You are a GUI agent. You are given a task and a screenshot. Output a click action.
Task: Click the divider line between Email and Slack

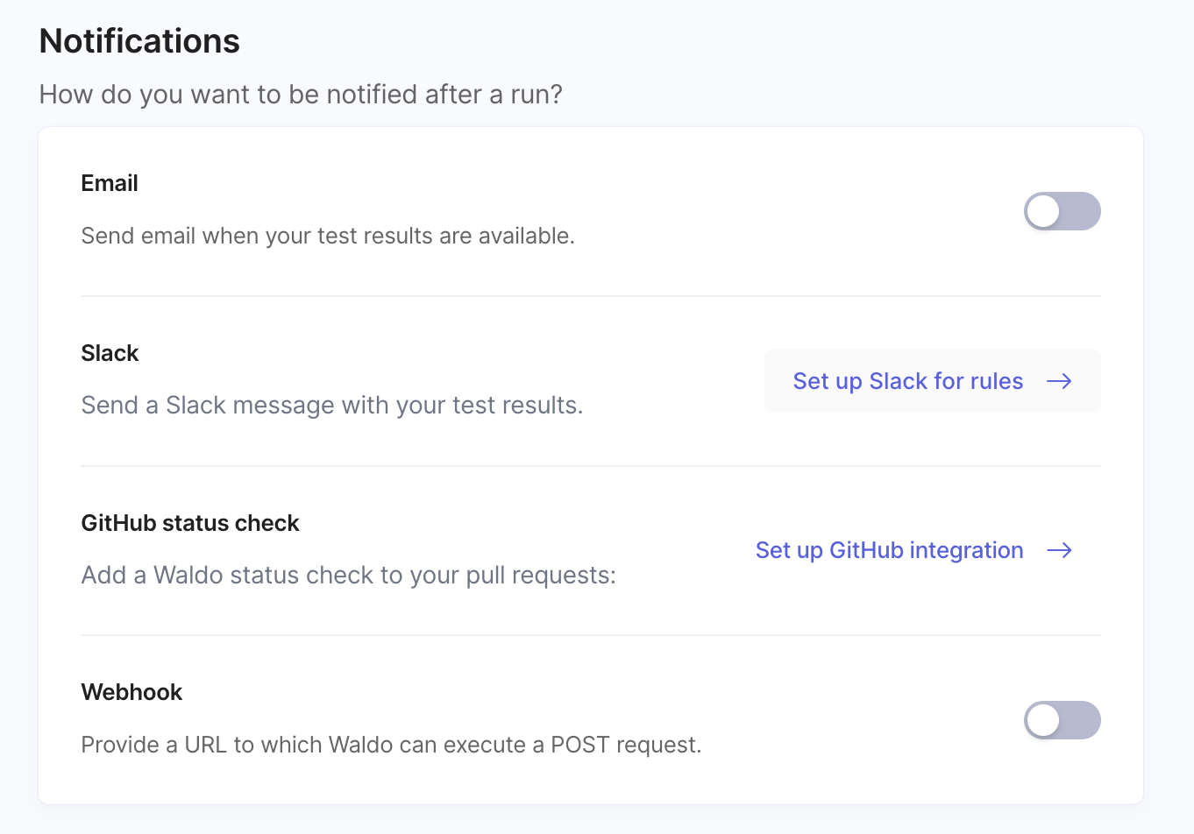tap(590, 296)
